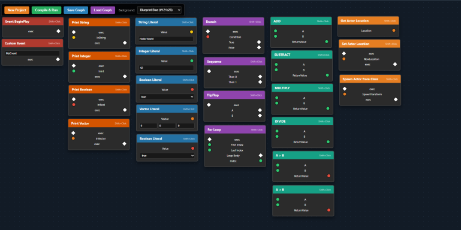
Task: Click the exec output pin on Set Actor Location
Action: (x=395, y=64)
